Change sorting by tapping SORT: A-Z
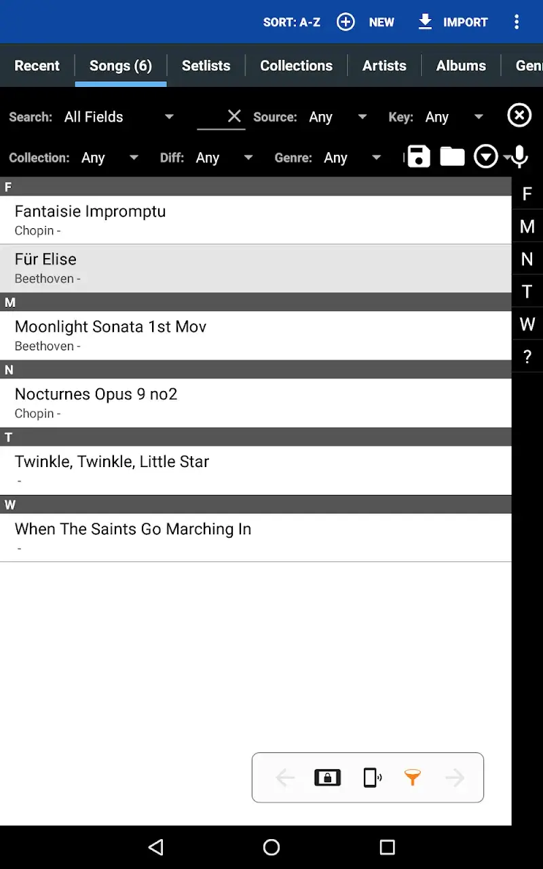The width and height of the screenshot is (543, 869). coord(292,22)
